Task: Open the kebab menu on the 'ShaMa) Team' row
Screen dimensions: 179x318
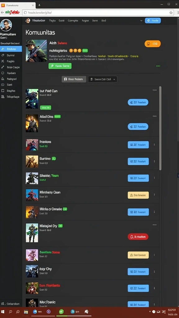Action: pos(154,178)
